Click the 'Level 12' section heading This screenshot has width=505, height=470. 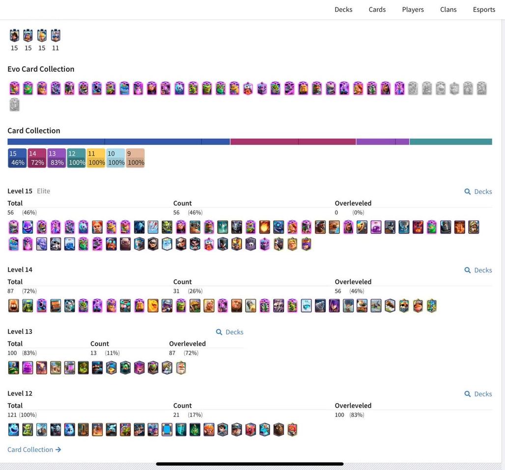tap(20, 393)
